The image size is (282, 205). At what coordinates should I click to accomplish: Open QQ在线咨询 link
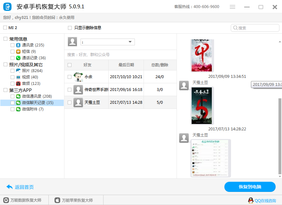click(265, 201)
